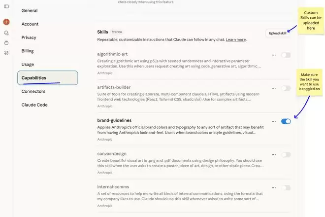This screenshot has height=217, width=325.
Task: Switch to the Privacy settings section
Action: 29,37
